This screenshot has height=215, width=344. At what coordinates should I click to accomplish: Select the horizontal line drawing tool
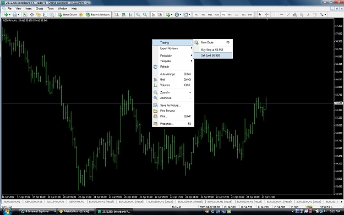point(281,15)
